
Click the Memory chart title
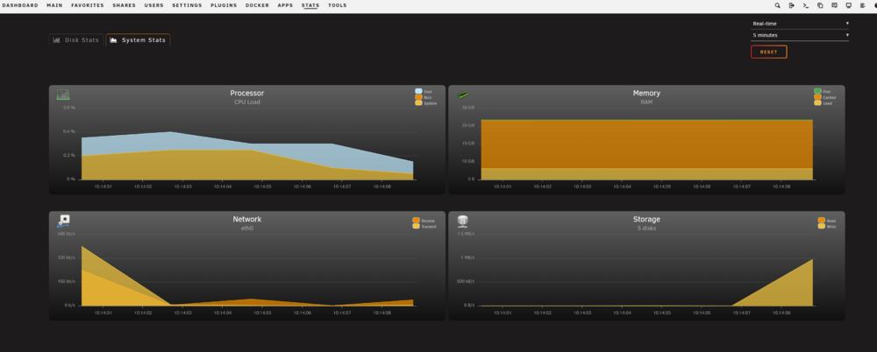pos(646,94)
